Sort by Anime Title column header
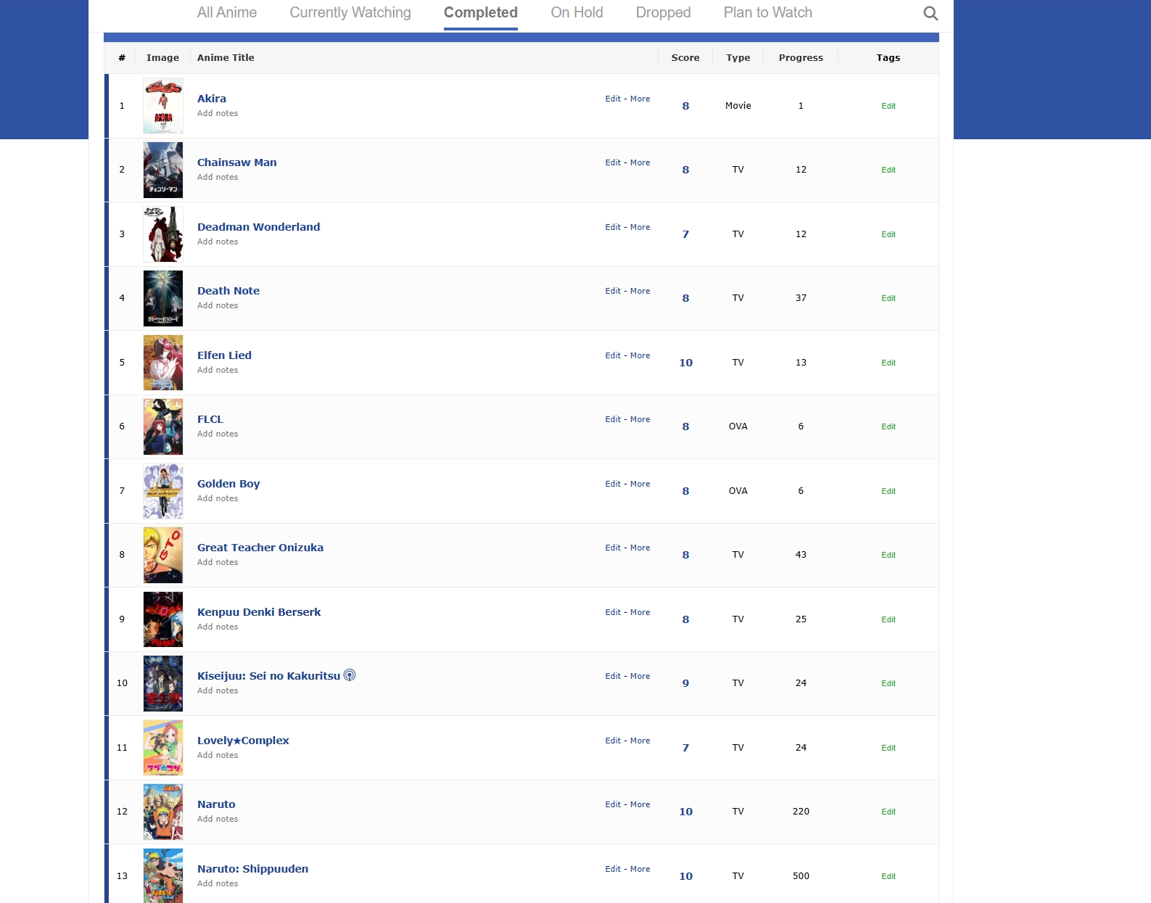Image resolution: width=1151 pixels, height=903 pixels. [x=226, y=57]
